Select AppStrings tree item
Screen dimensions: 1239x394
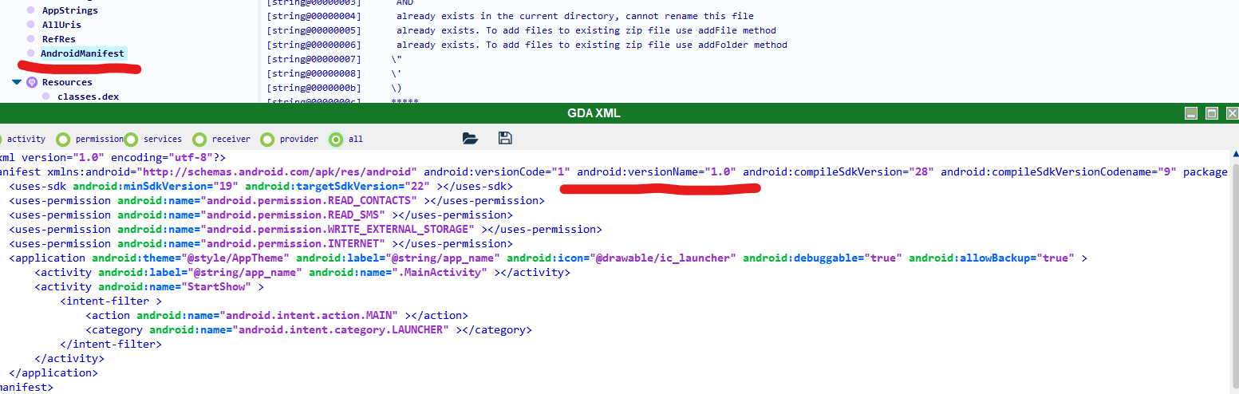coord(70,10)
